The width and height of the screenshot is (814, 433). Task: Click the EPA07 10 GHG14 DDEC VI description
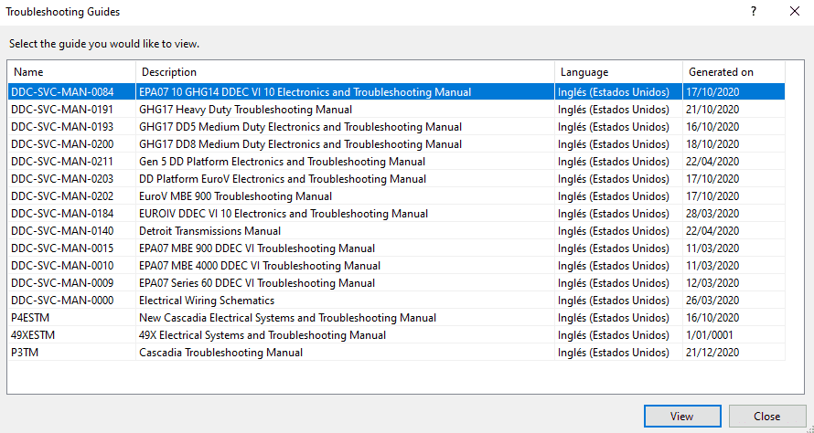click(x=305, y=92)
